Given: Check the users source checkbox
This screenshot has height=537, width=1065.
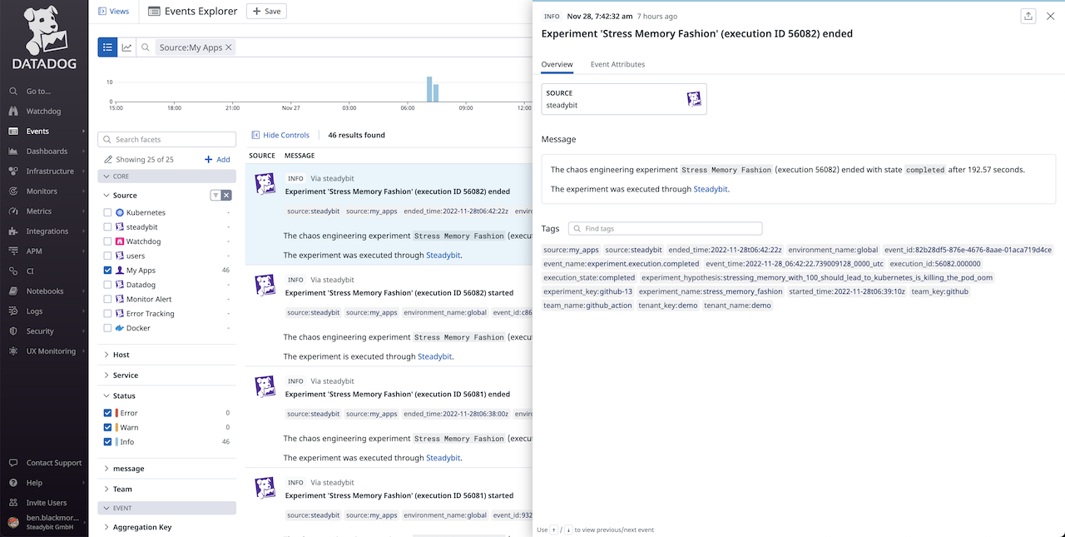Looking at the screenshot, I should click(107, 256).
